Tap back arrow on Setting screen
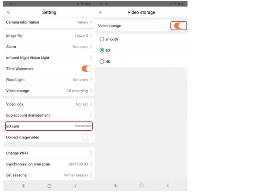This screenshot has height=193, width=255. pyautogui.click(x=9, y=12)
